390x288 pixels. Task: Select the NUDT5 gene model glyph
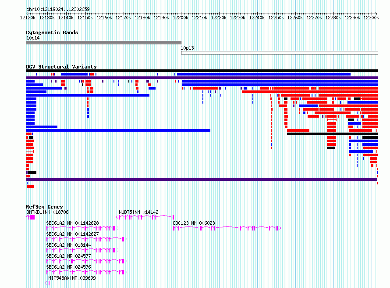pos(145,217)
